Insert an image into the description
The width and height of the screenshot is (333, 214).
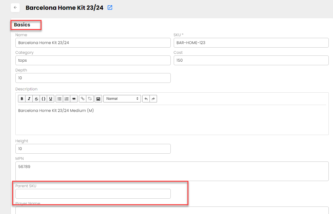pos(98,99)
